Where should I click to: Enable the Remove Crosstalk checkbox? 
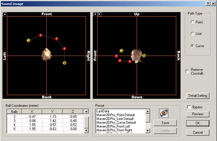[187, 71]
